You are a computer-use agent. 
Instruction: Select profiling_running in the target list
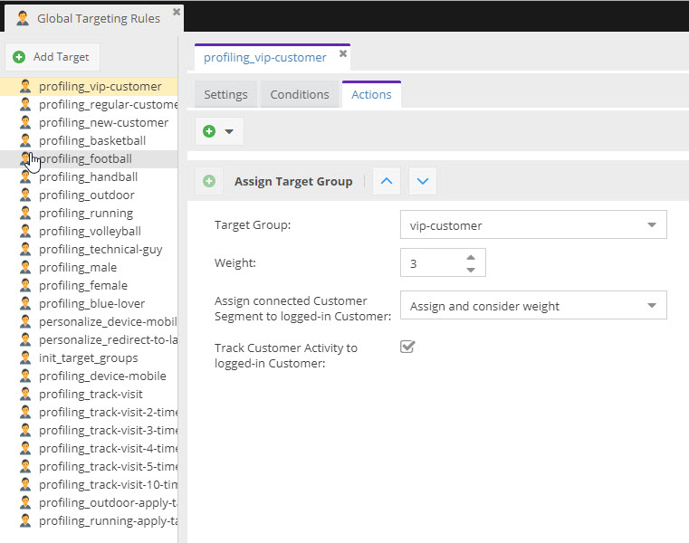pyautogui.click(x=86, y=214)
